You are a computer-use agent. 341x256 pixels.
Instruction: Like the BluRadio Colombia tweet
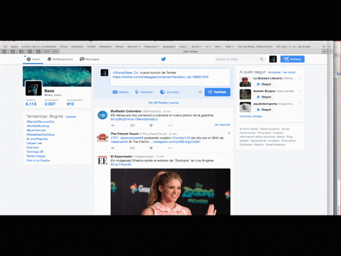(x=151, y=125)
